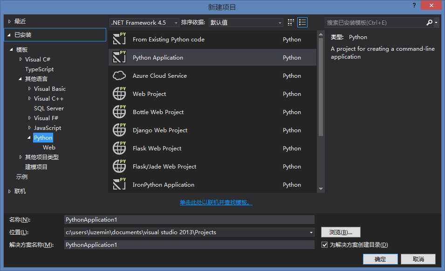Click the Bottle Web Project globe icon
Image resolution: width=445 pixels, height=271 pixels.
pyautogui.click(x=119, y=111)
